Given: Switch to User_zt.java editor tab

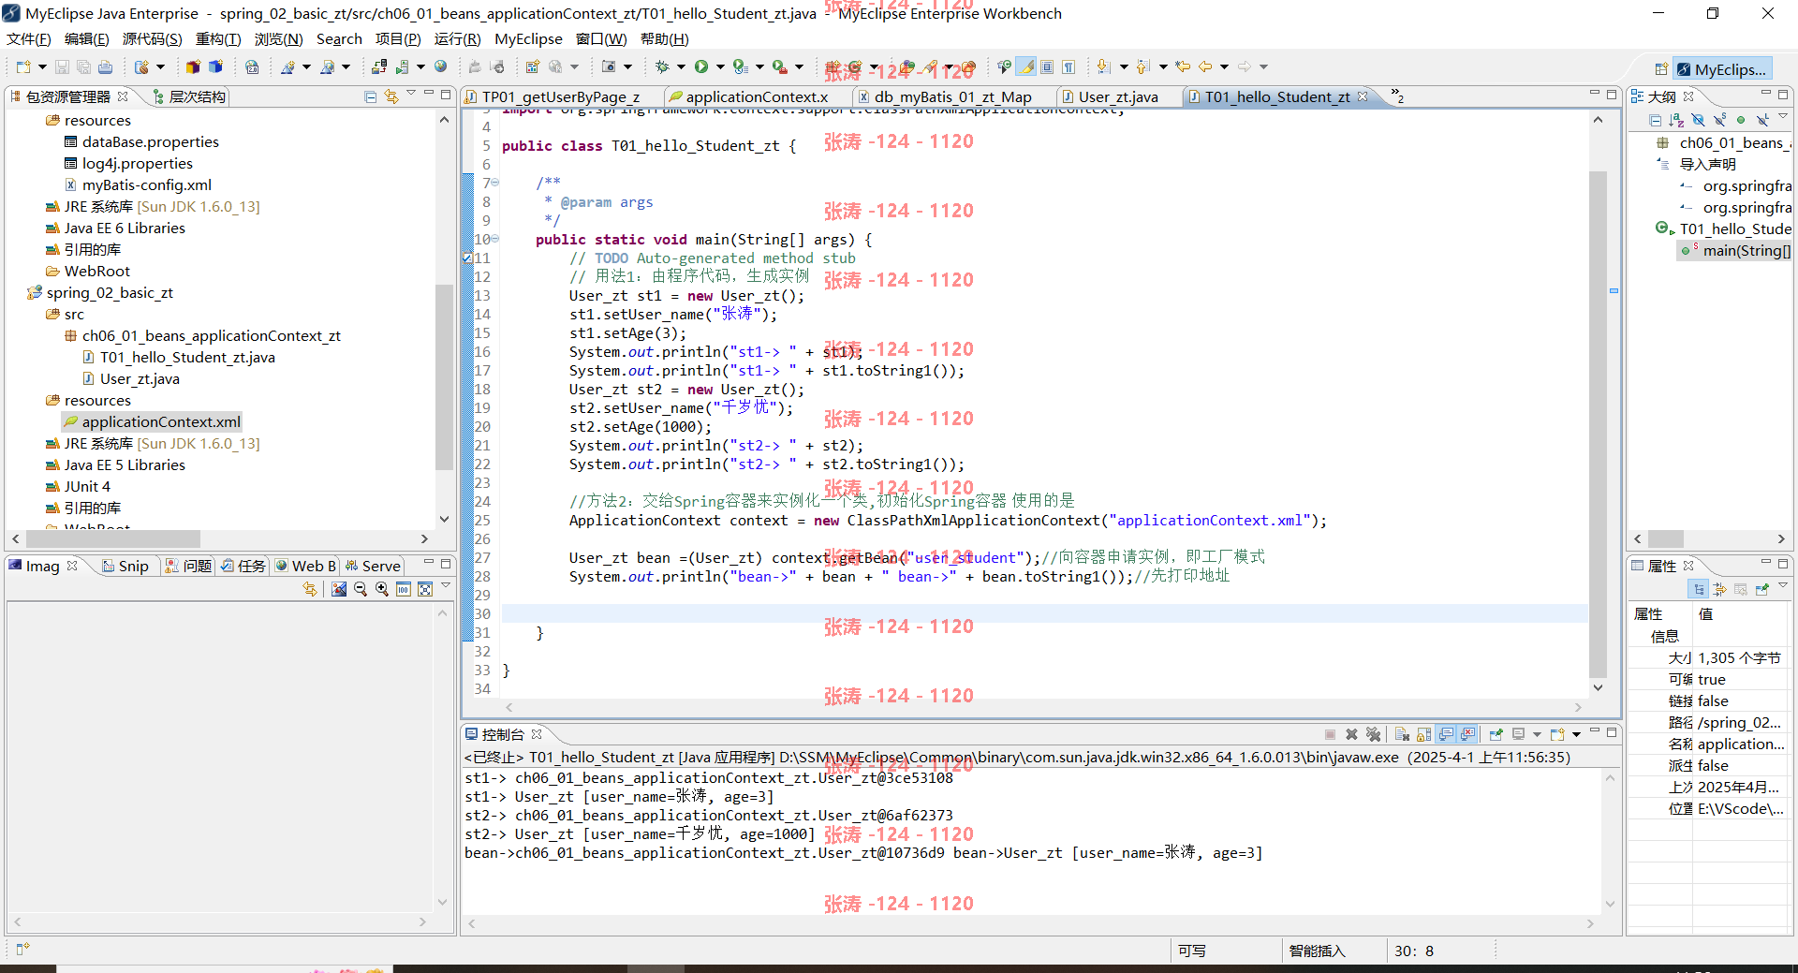Looking at the screenshot, I should pos(1118,96).
